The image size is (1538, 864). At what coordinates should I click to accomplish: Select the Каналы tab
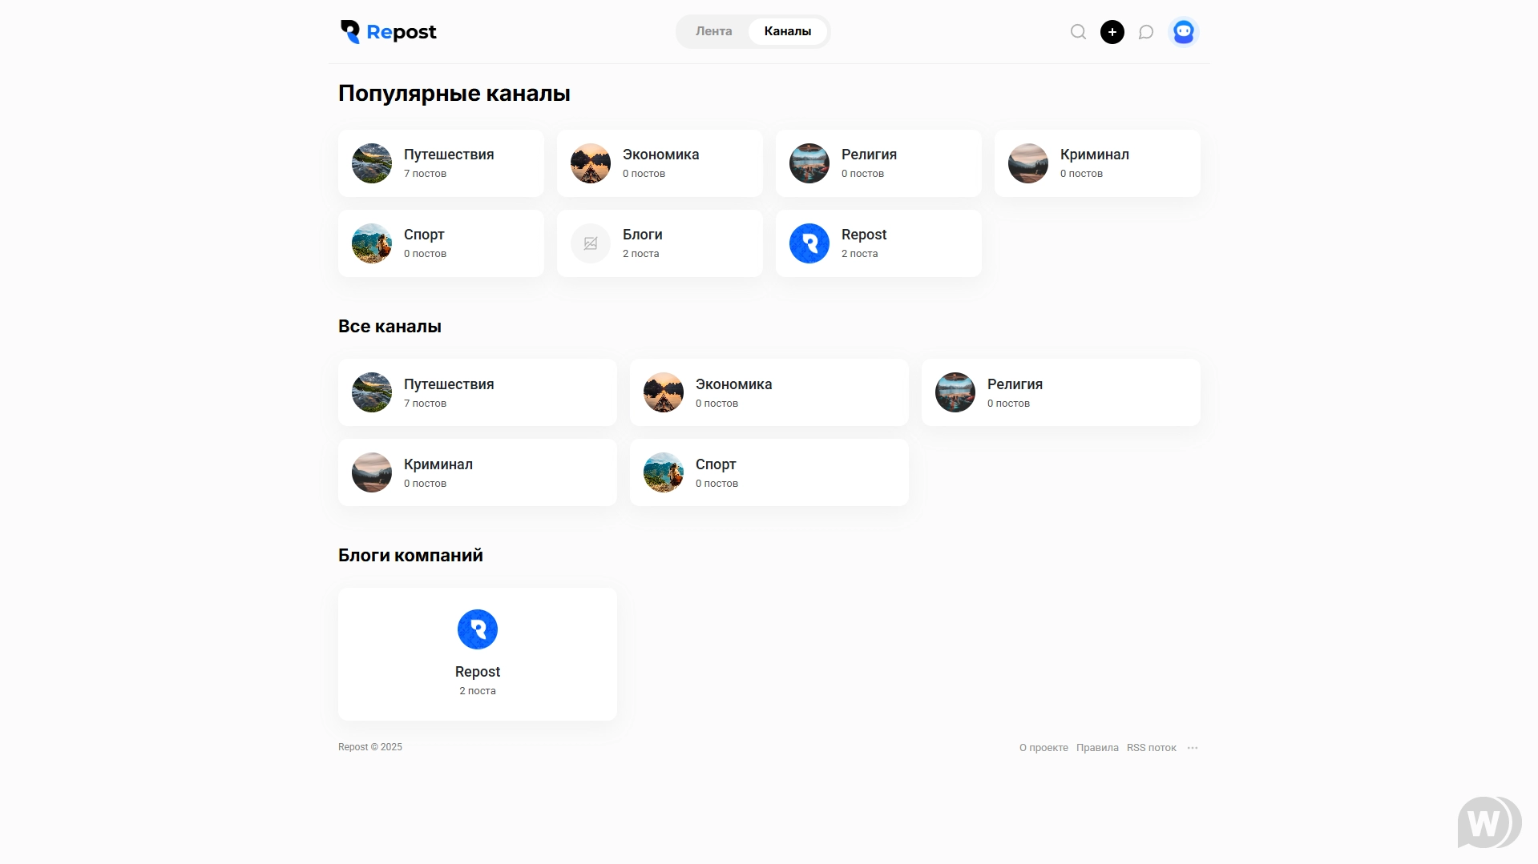click(x=787, y=31)
